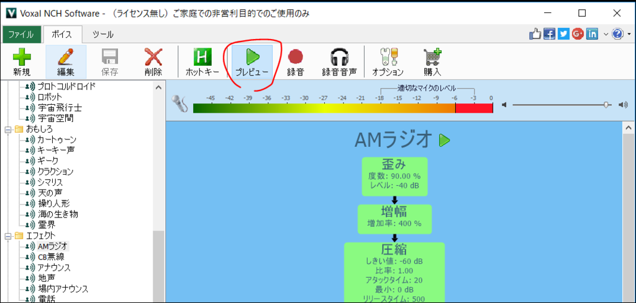Image resolution: width=636 pixels, height=303 pixels.
Task: Share on Google Plus icon
Action: [x=578, y=34]
